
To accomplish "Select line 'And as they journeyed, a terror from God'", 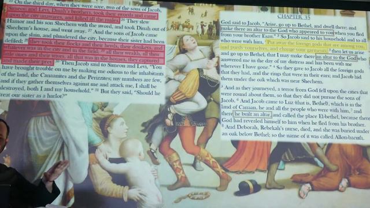I will 294,91.
